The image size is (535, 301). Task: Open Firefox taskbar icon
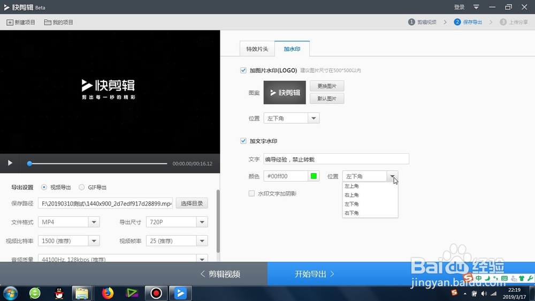point(108,293)
